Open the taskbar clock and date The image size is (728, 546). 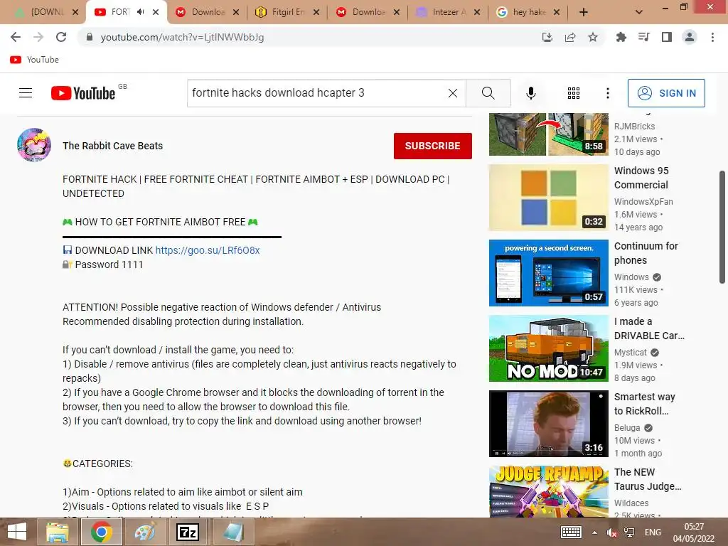coord(694,532)
